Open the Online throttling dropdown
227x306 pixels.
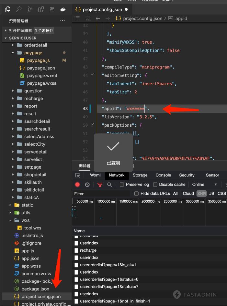point(205,185)
